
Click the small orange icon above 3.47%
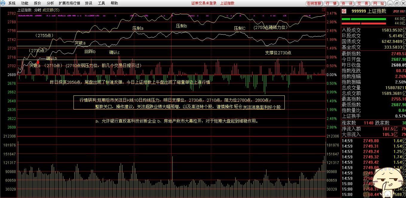323,10
